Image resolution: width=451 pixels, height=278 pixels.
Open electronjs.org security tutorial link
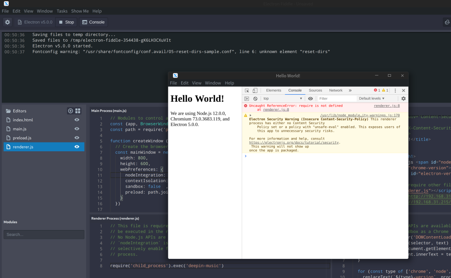tap(294, 143)
